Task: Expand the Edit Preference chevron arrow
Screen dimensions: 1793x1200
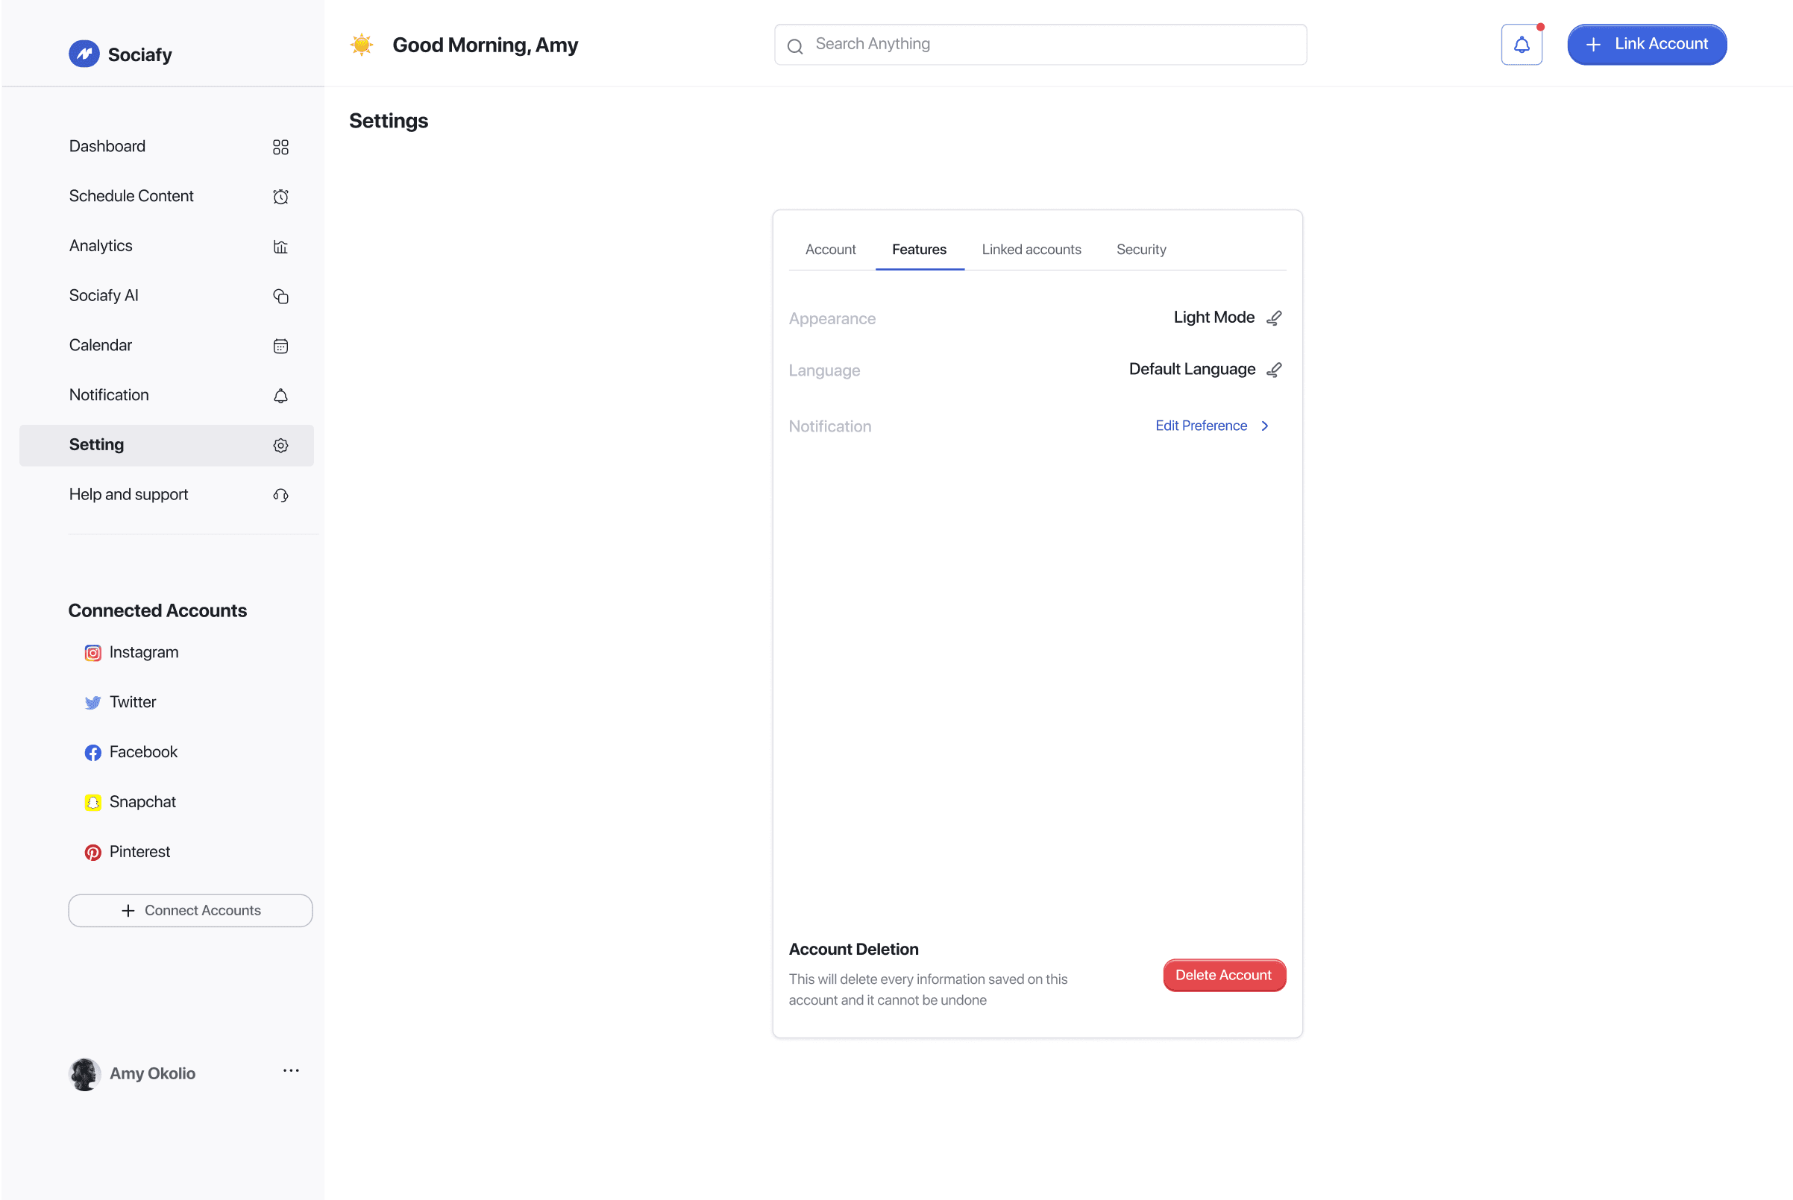Action: 1265,426
